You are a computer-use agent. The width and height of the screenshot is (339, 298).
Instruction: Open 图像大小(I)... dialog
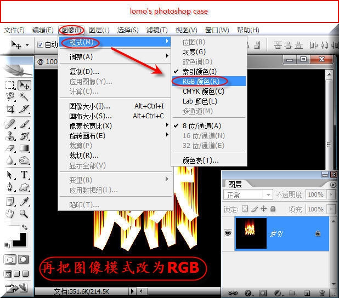click(x=115, y=106)
